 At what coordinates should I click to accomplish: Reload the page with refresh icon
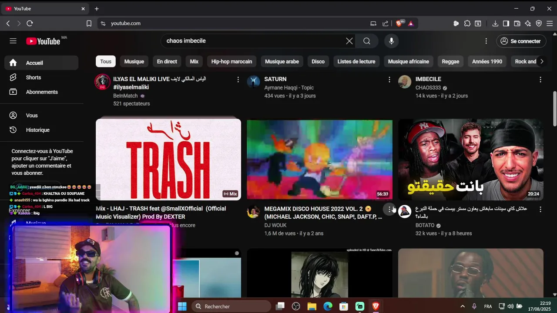[30, 23]
